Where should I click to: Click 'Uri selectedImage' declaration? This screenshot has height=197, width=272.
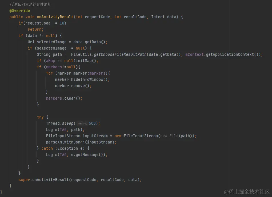47,42
